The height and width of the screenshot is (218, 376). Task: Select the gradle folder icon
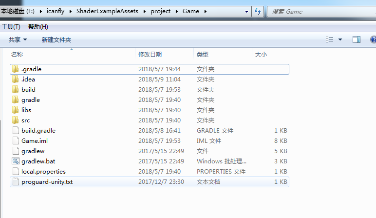coord(16,100)
